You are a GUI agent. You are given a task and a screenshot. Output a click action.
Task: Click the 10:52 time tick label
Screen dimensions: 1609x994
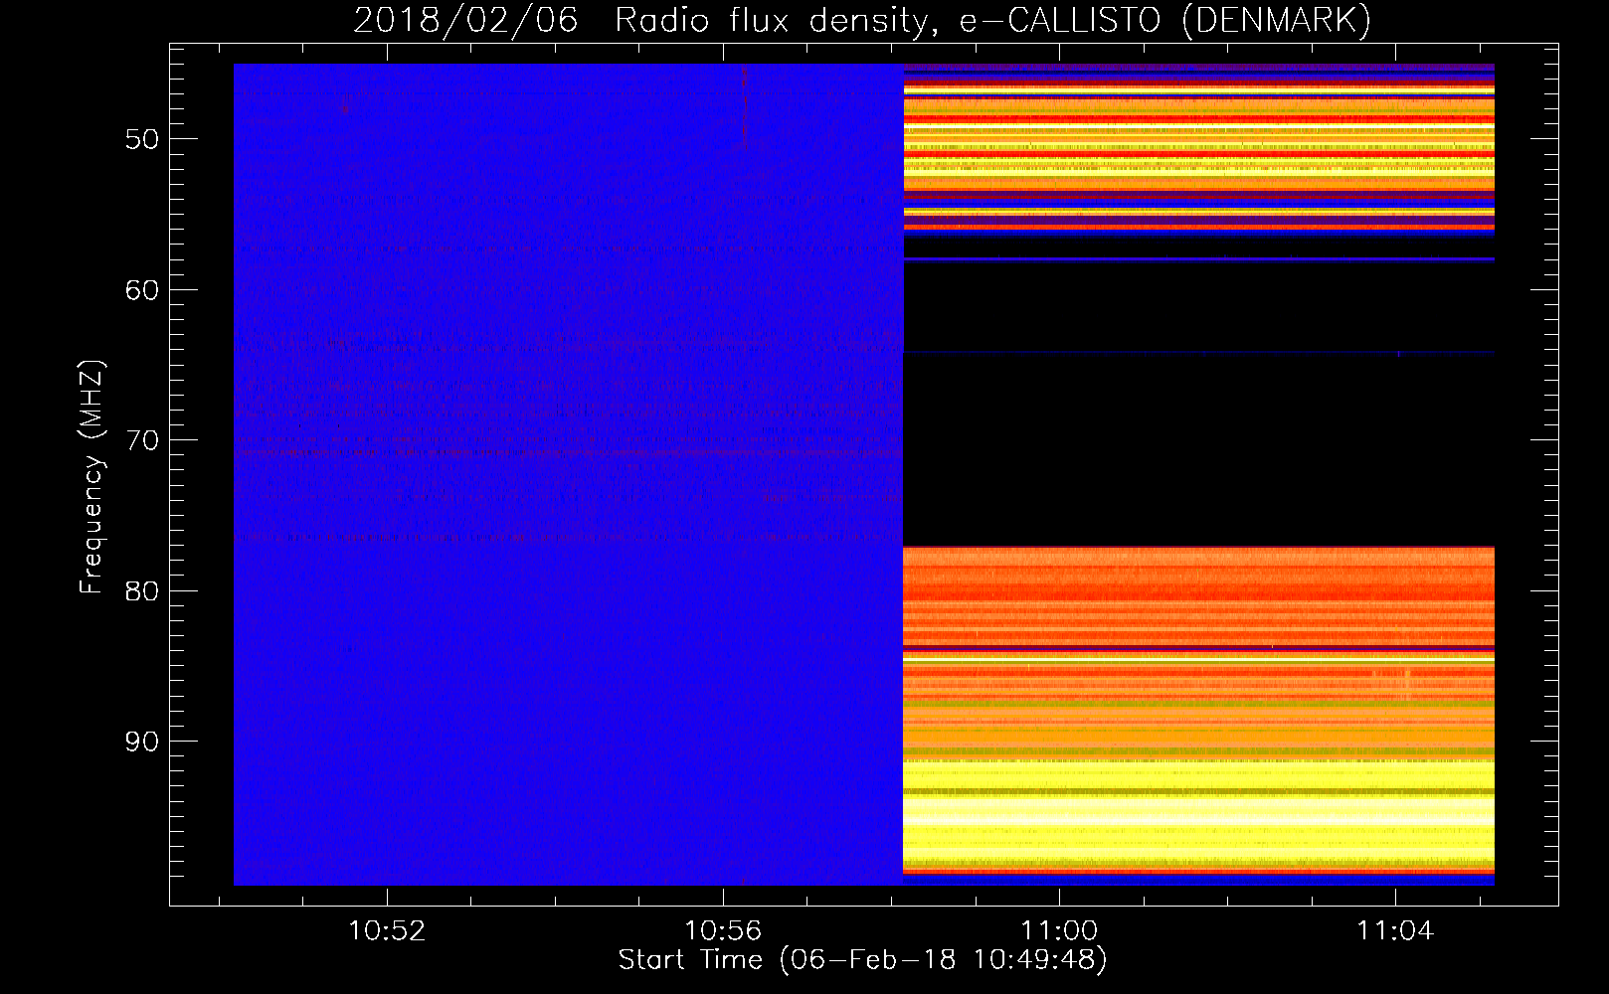click(387, 930)
